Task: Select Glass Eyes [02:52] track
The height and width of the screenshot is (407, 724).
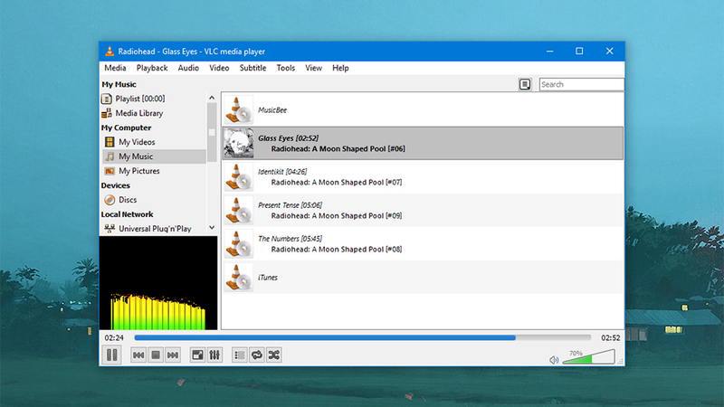Action: click(423, 144)
